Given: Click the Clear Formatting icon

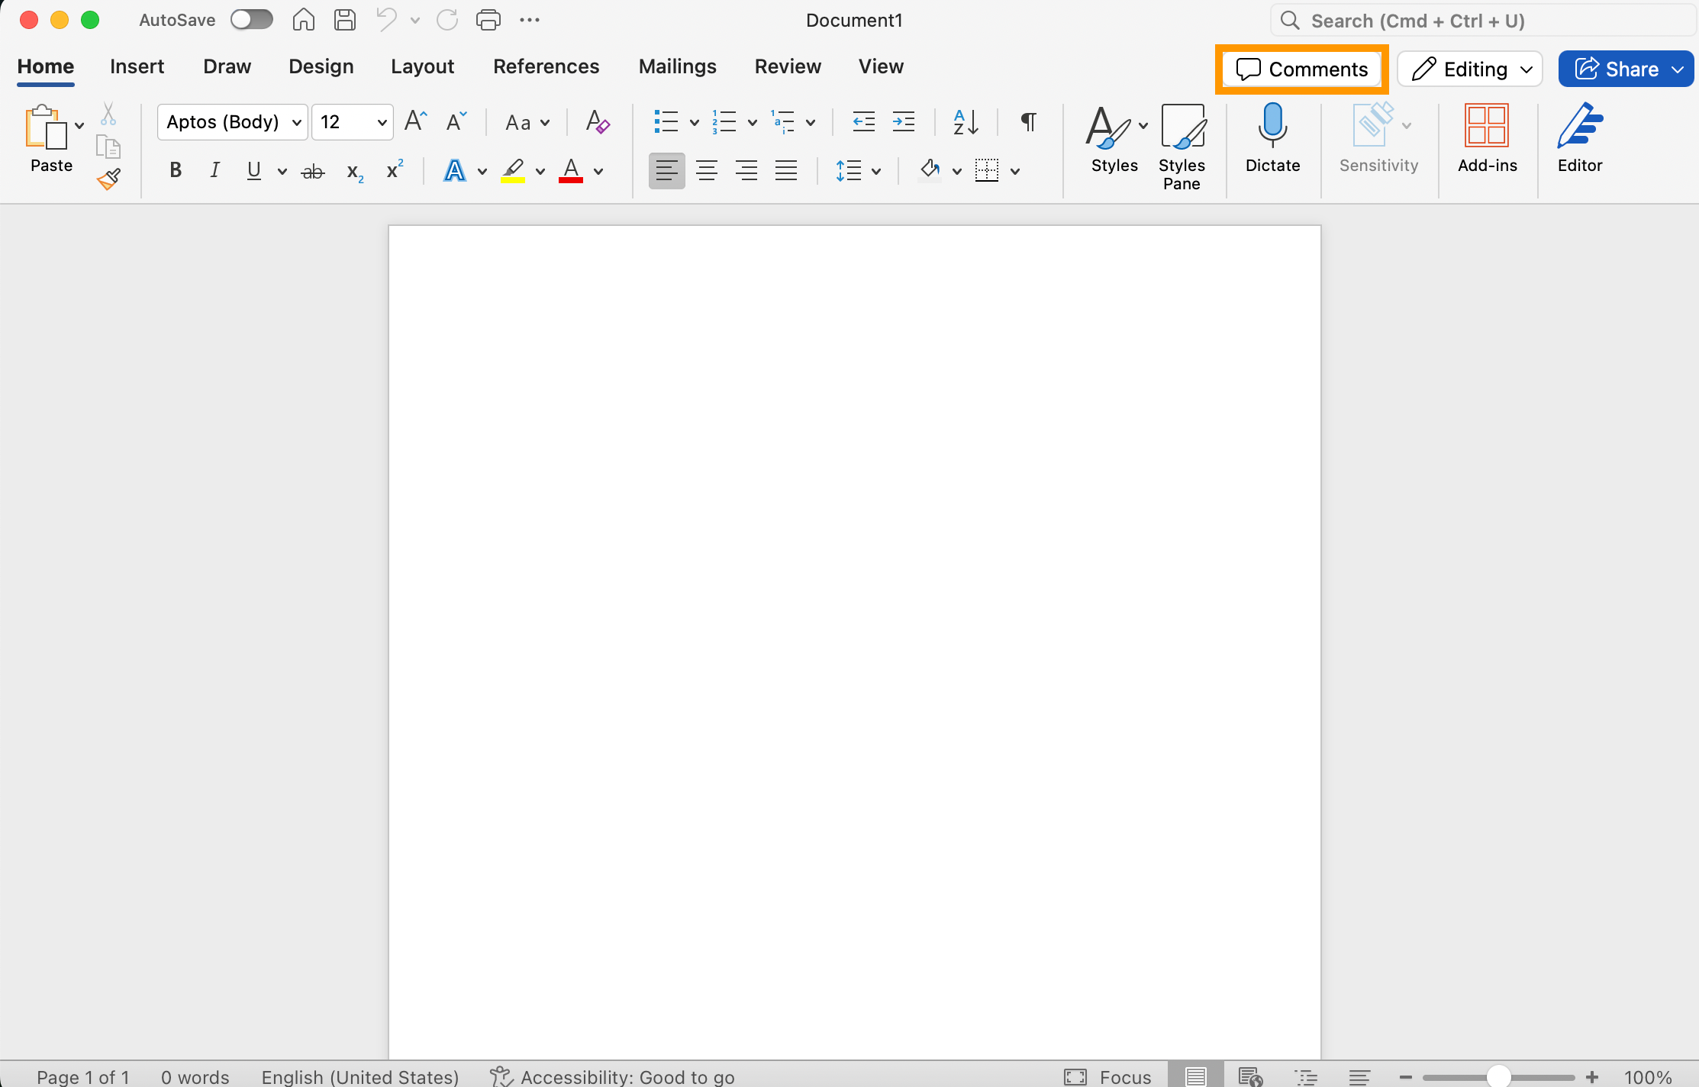Looking at the screenshot, I should (x=597, y=122).
